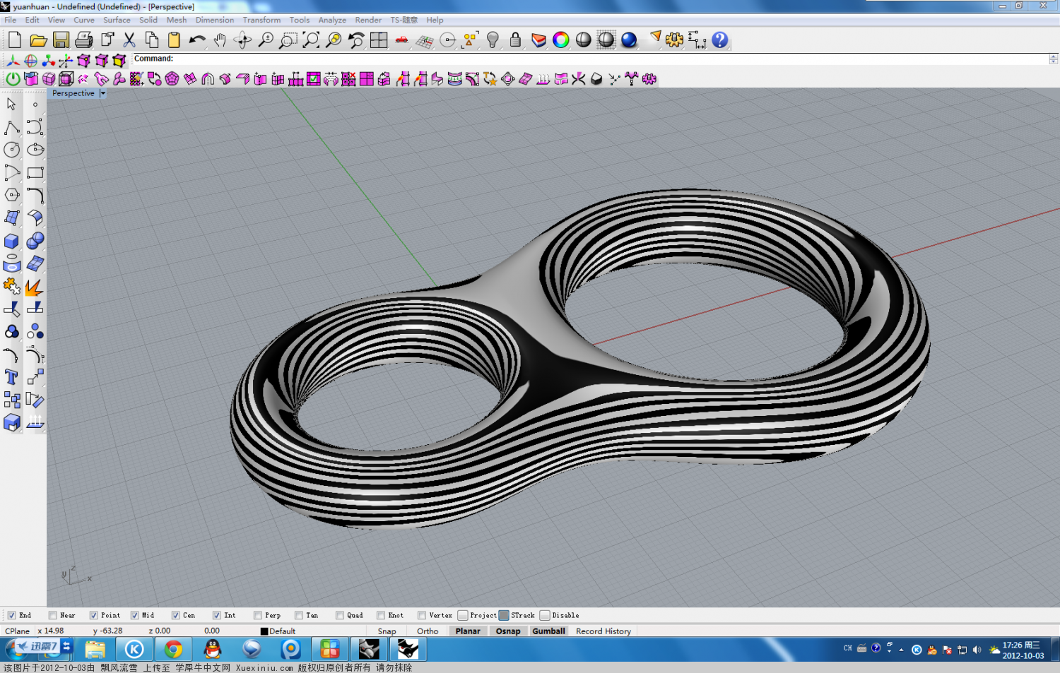The image size is (1060, 673).
Task: Click the light bulb hide icon
Action: click(493, 40)
